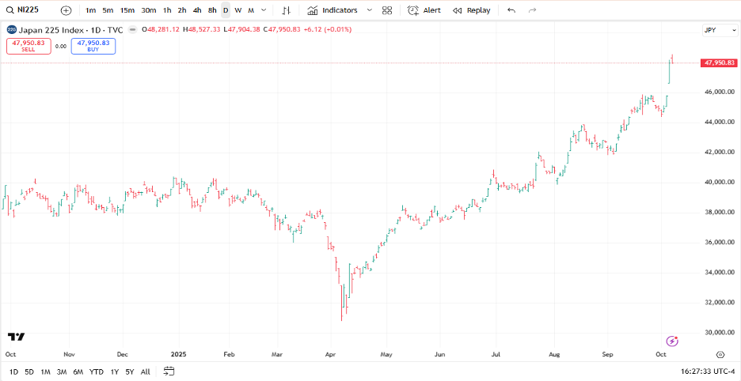This screenshot has height=381, width=741.
Task: Select the weekly W timeframe
Action: [x=237, y=10]
